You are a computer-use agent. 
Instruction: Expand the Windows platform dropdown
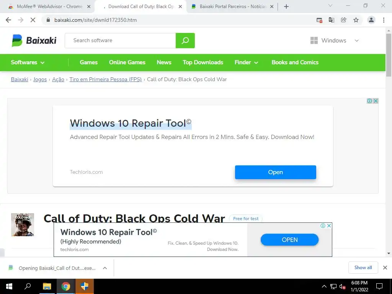coord(335,41)
